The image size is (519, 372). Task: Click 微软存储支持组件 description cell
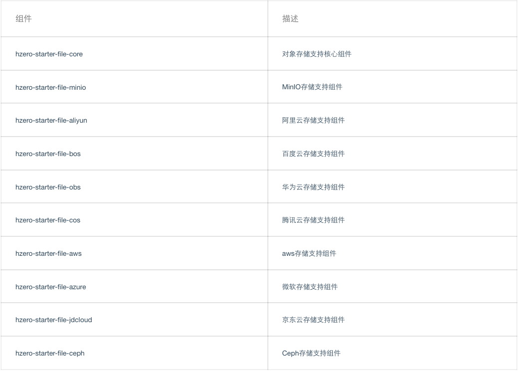(x=309, y=287)
